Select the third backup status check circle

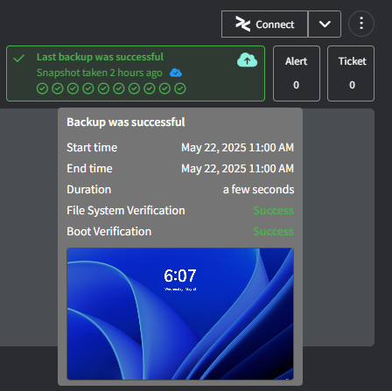pos(73,88)
